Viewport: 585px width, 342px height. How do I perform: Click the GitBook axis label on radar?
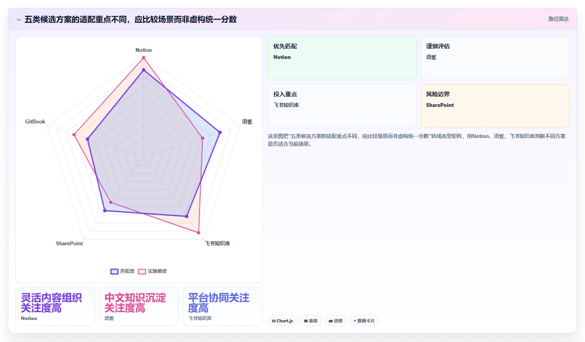tap(35, 121)
